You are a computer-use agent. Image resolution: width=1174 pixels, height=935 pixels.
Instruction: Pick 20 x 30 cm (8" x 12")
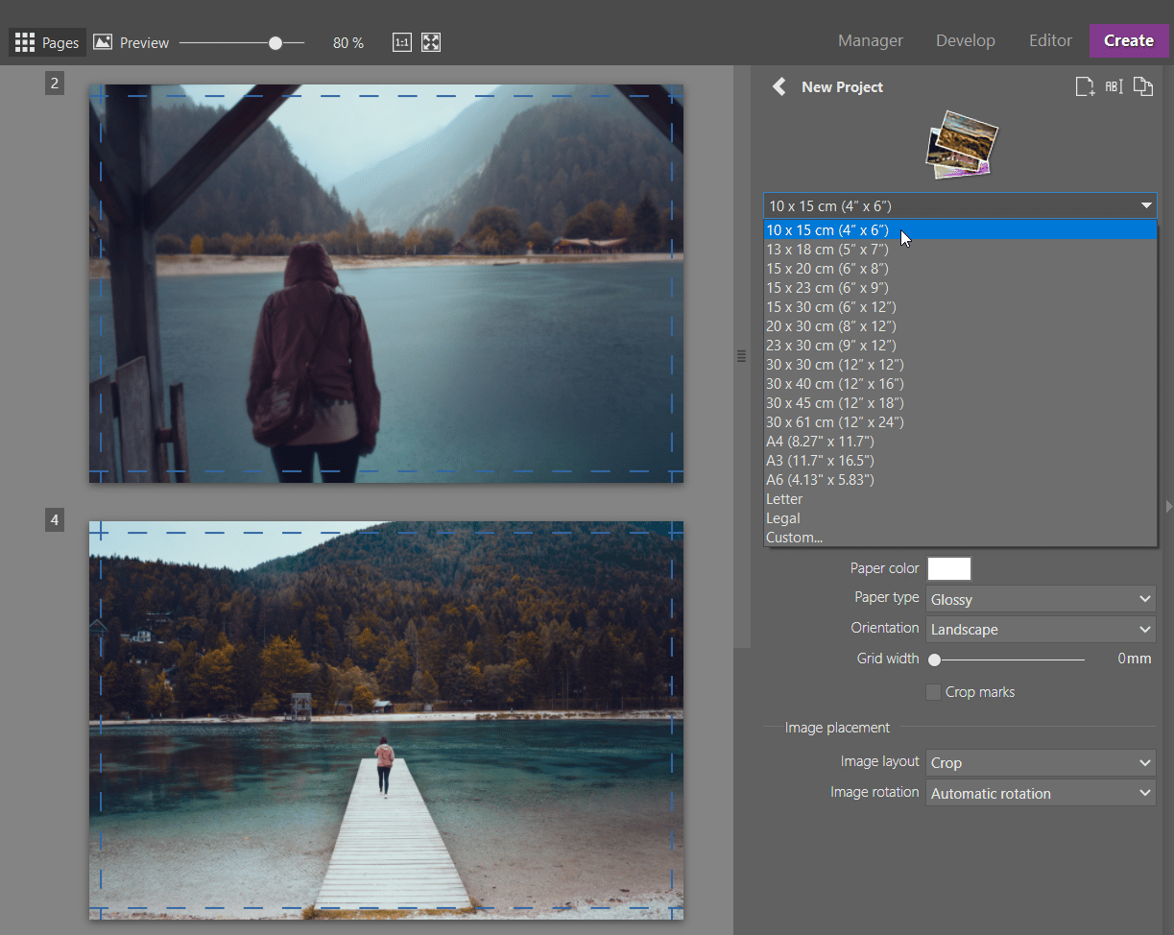point(960,326)
